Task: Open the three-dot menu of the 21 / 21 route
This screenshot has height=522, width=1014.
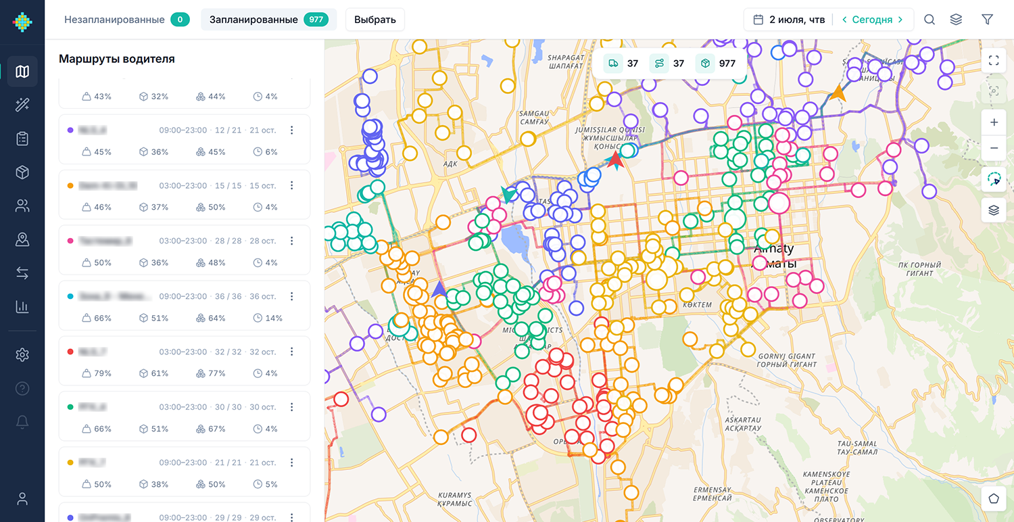Action: click(292, 462)
